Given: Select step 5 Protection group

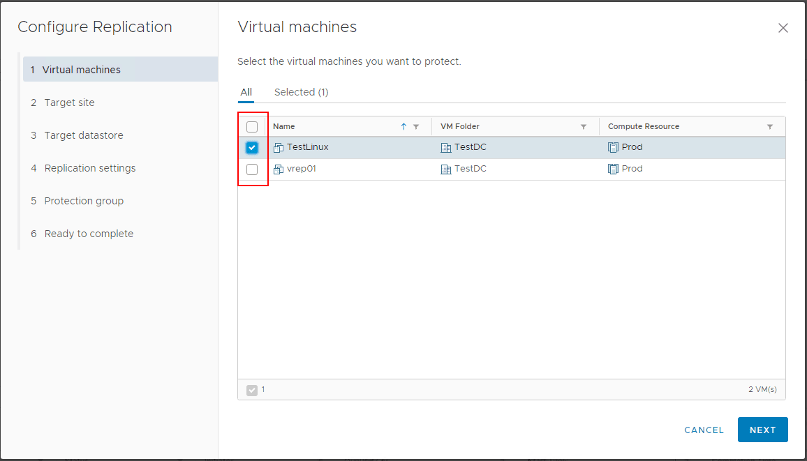Looking at the screenshot, I should [x=84, y=201].
